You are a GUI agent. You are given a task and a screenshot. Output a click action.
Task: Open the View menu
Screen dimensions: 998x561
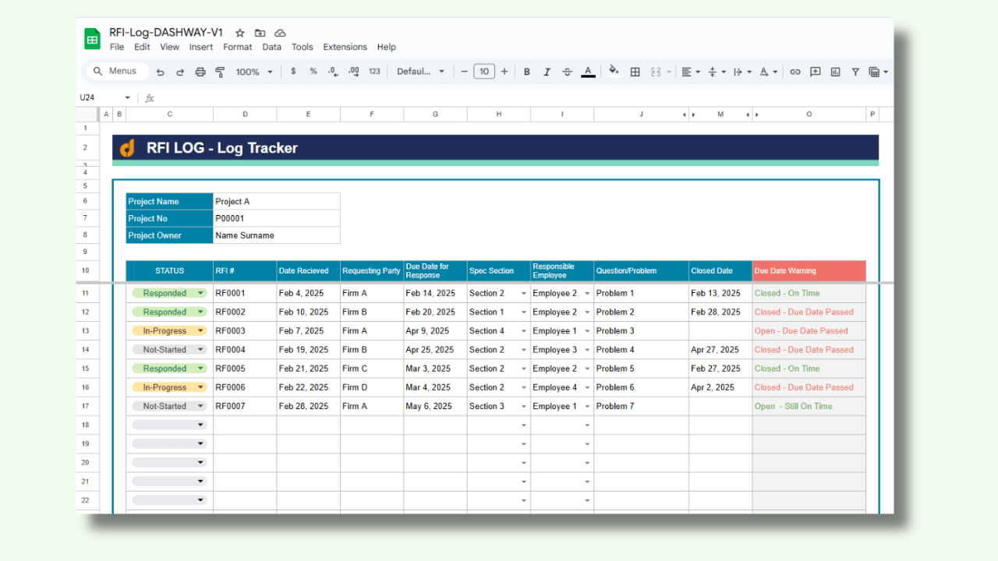[x=170, y=47]
